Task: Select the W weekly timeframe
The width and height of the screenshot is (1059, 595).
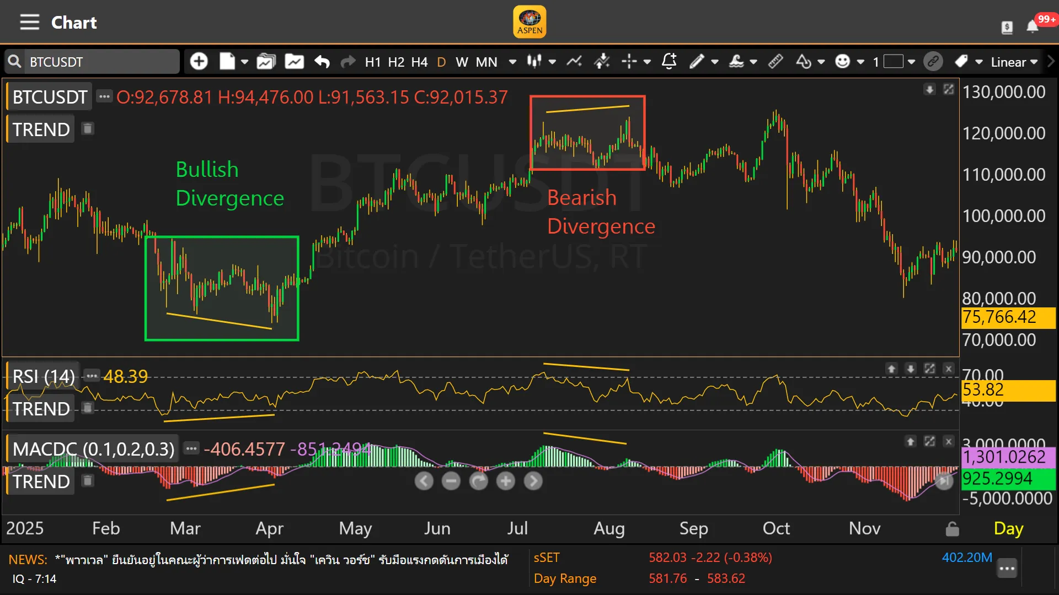Action: [462, 62]
